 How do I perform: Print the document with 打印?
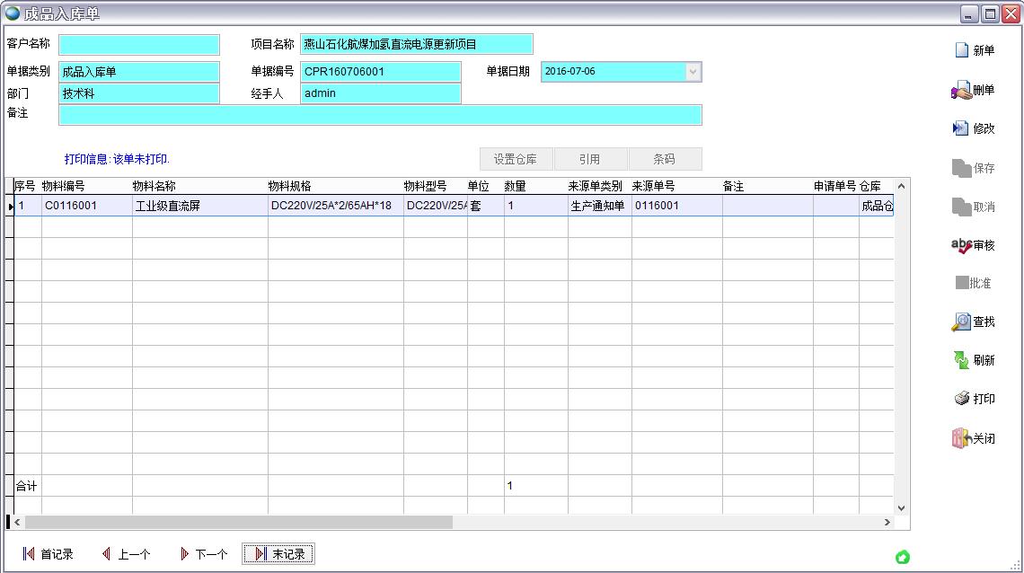pos(961,399)
